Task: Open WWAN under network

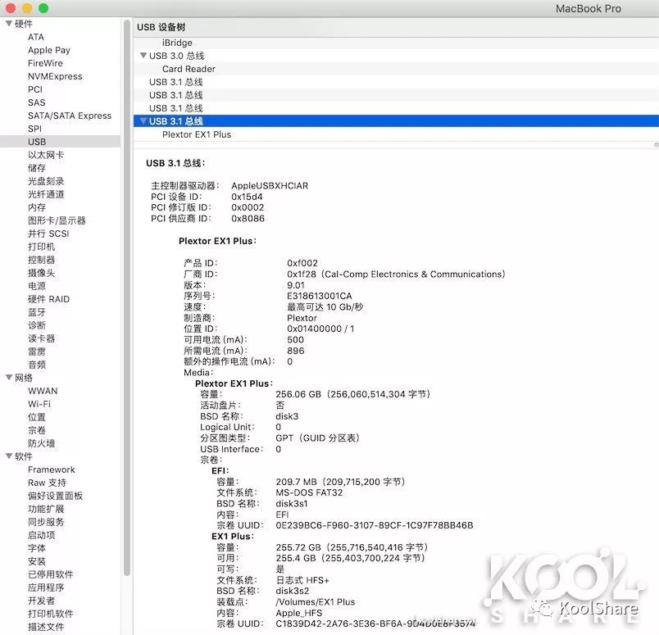Action: pos(43,390)
